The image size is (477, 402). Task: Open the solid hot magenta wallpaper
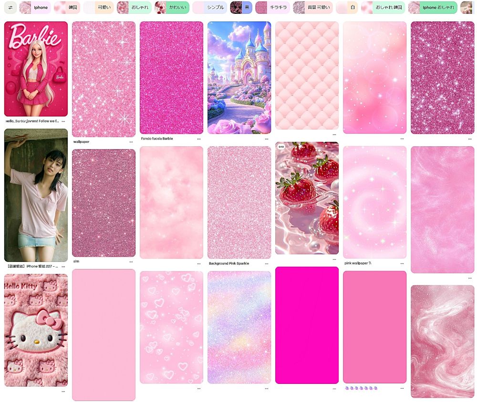pos(307,325)
